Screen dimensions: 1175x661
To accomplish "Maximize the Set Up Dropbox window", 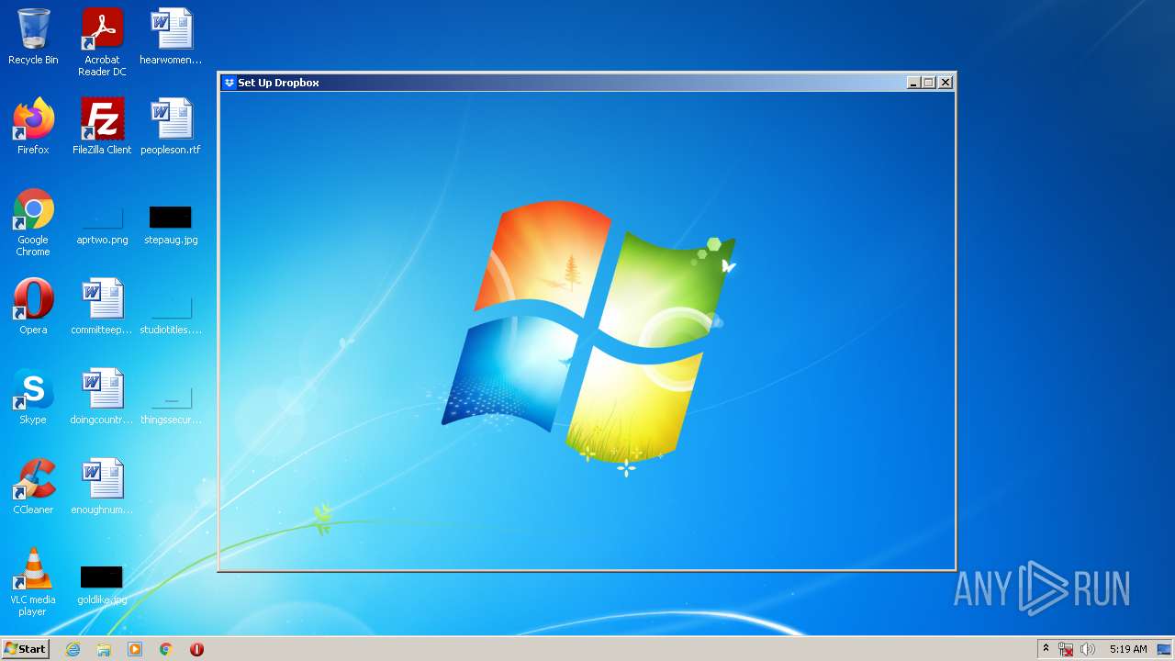I will pyautogui.click(x=928, y=83).
